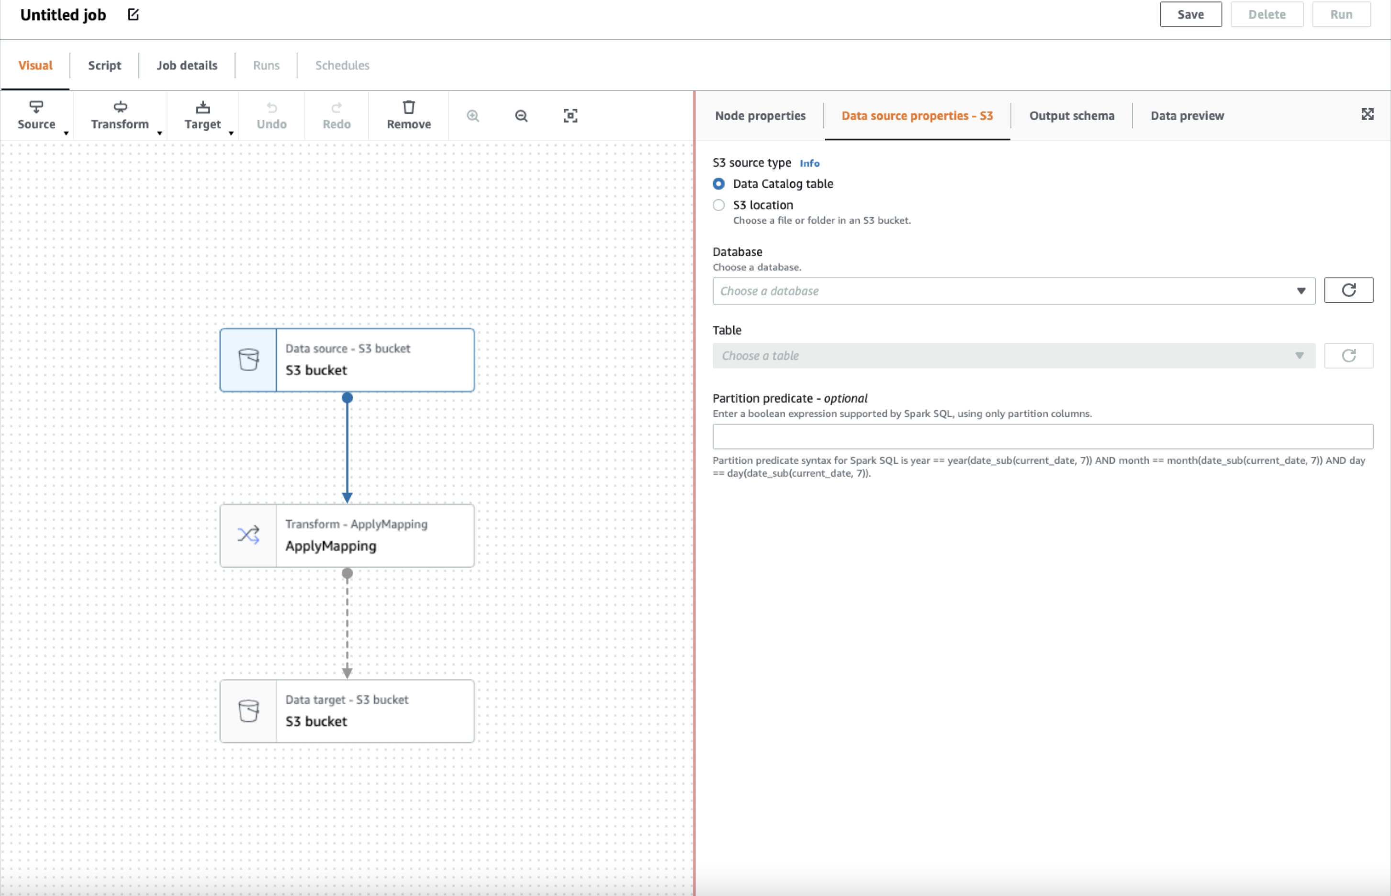Expand the properties panel to fullscreen
This screenshot has height=896, width=1391.
tap(1367, 114)
